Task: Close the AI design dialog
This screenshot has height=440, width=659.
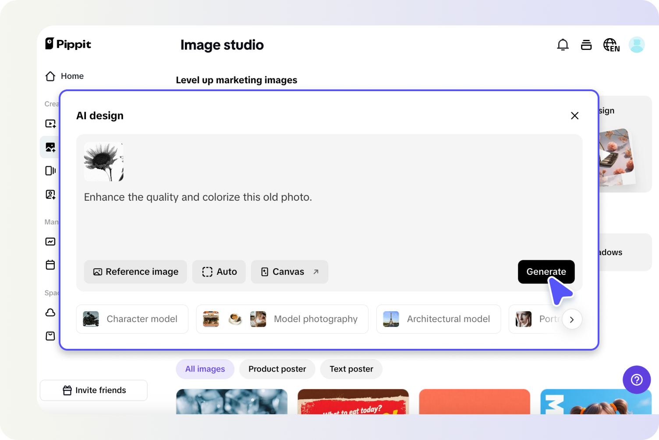Action: coord(574,116)
